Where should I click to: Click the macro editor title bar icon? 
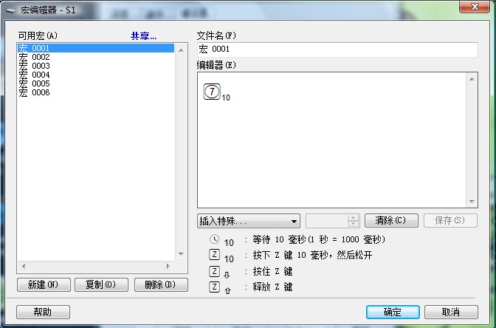click(x=11, y=10)
